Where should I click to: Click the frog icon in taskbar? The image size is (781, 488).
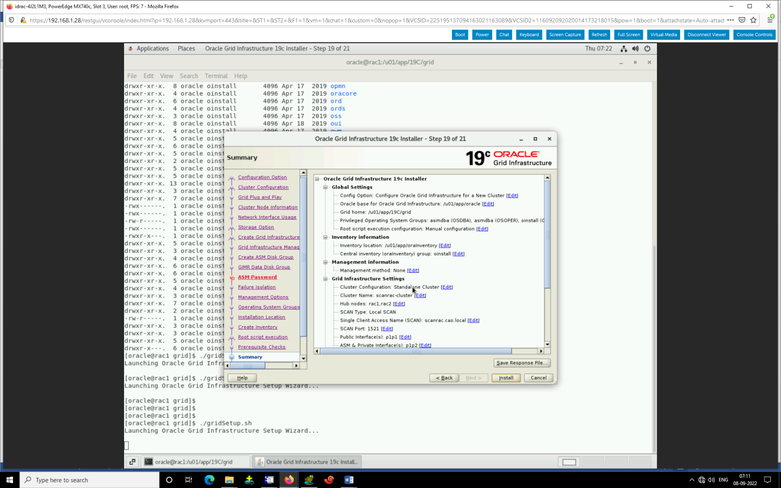(x=309, y=480)
